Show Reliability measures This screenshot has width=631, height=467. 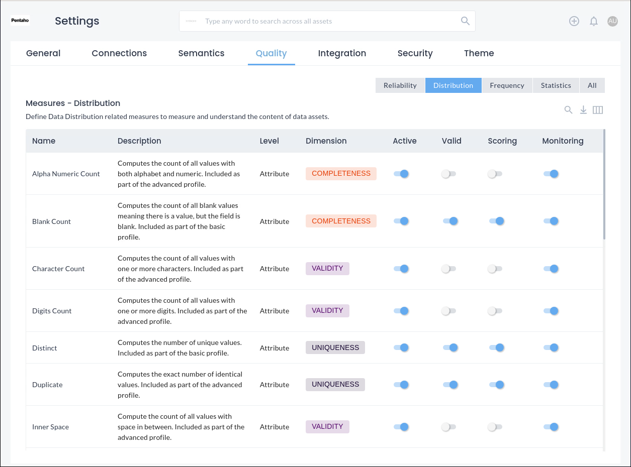coord(400,85)
